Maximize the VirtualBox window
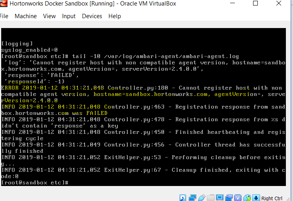This screenshot has height=201, width=293. click(255, 3)
